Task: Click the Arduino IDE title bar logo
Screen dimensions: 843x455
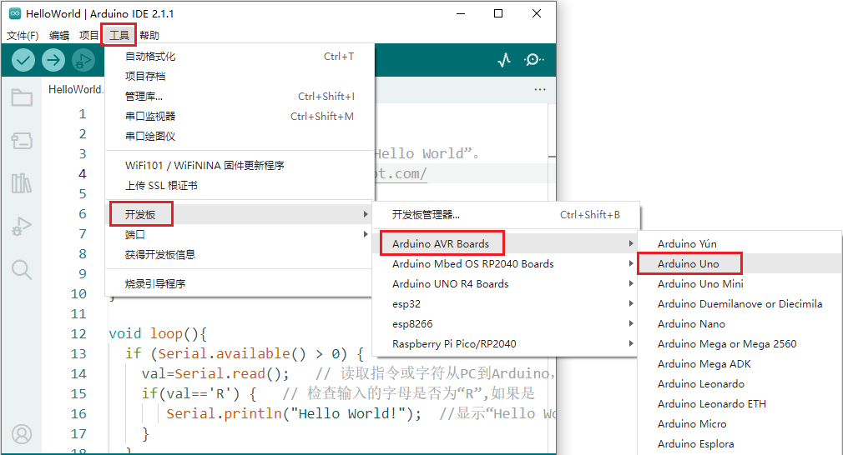Action: 15,13
